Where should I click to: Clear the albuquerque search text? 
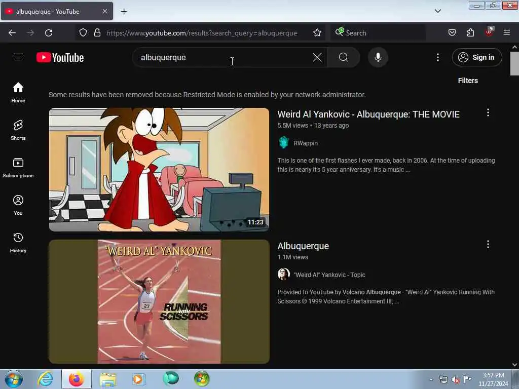coord(317,57)
